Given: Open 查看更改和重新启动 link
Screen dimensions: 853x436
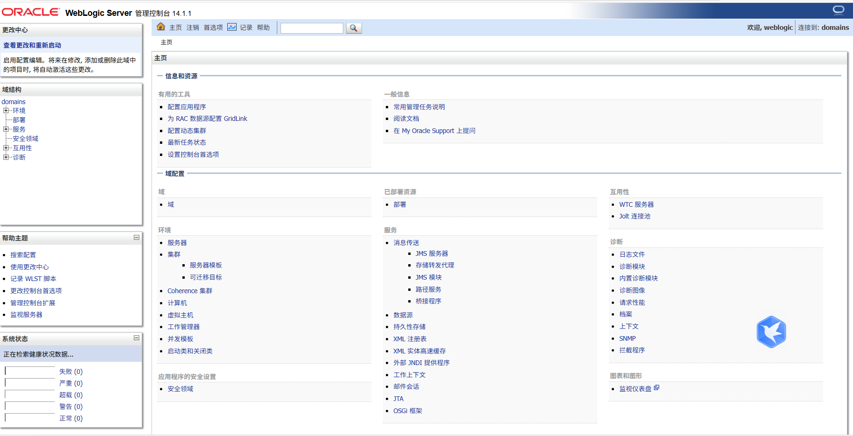Looking at the screenshot, I should (x=32, y=45).
